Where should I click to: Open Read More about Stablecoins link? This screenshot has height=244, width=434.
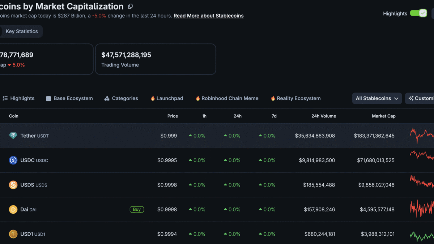(209, 16)
